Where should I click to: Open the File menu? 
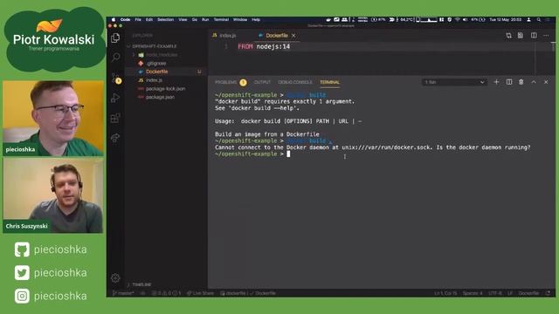138,19
